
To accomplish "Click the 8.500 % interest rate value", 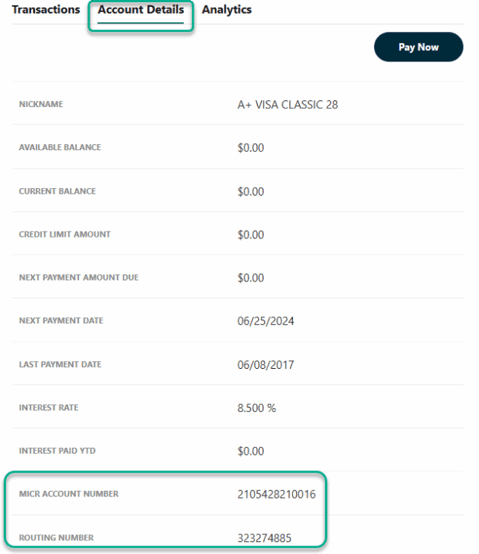I will [x=257, y=408].
